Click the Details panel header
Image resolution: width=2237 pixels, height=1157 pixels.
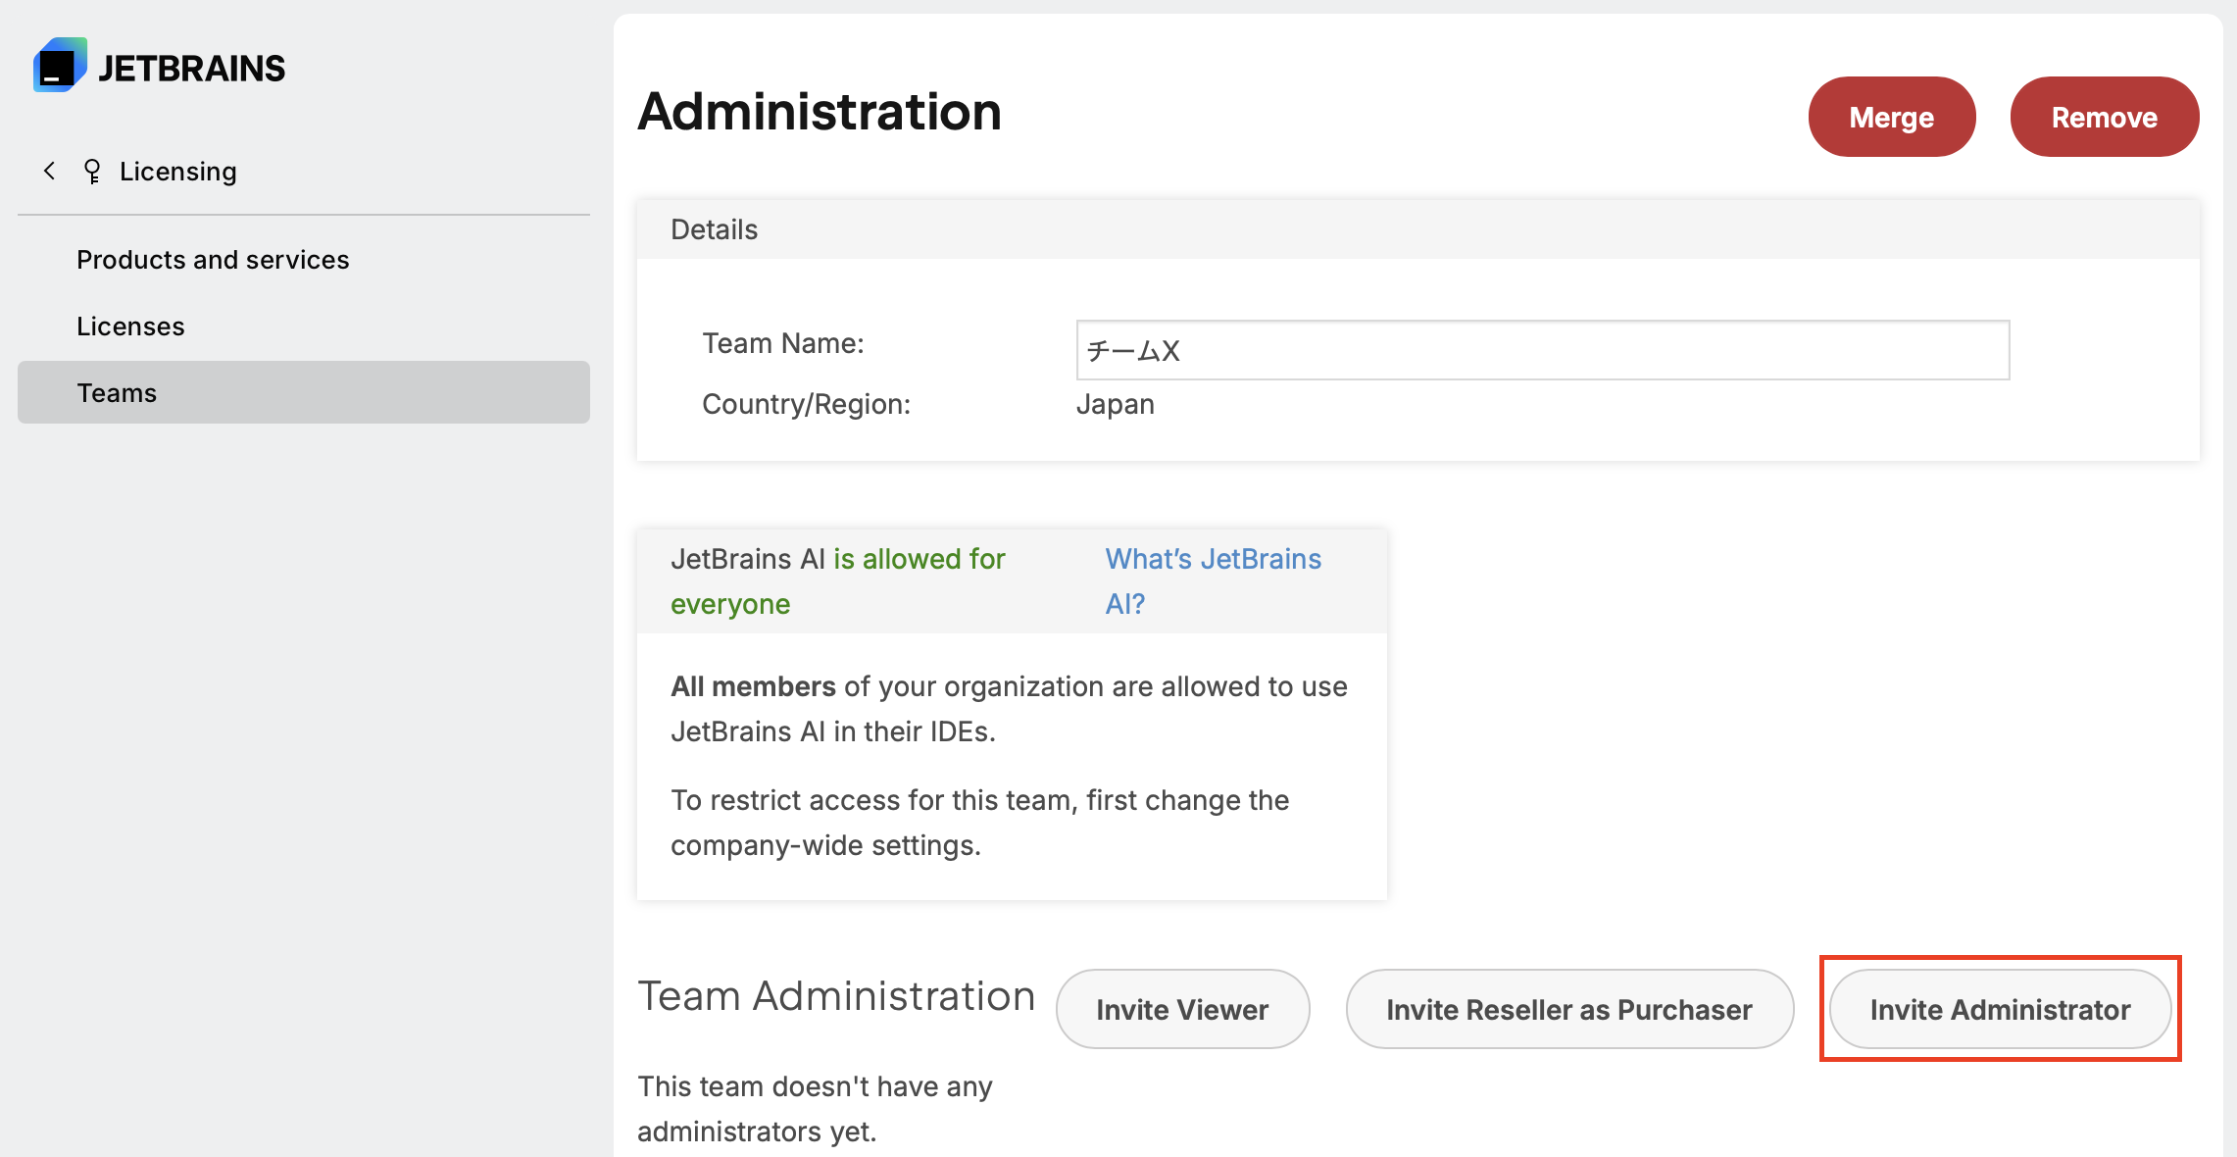1418,229
